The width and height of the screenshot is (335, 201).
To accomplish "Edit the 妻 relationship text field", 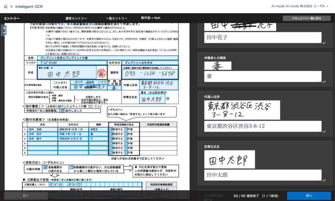I will [263, 76].
